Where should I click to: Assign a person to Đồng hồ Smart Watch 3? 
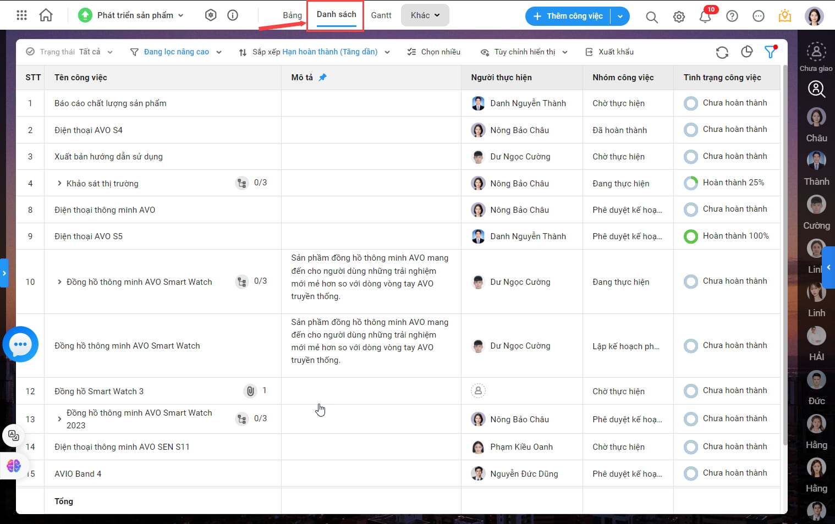pyautogui.click(x=478, y=391)
